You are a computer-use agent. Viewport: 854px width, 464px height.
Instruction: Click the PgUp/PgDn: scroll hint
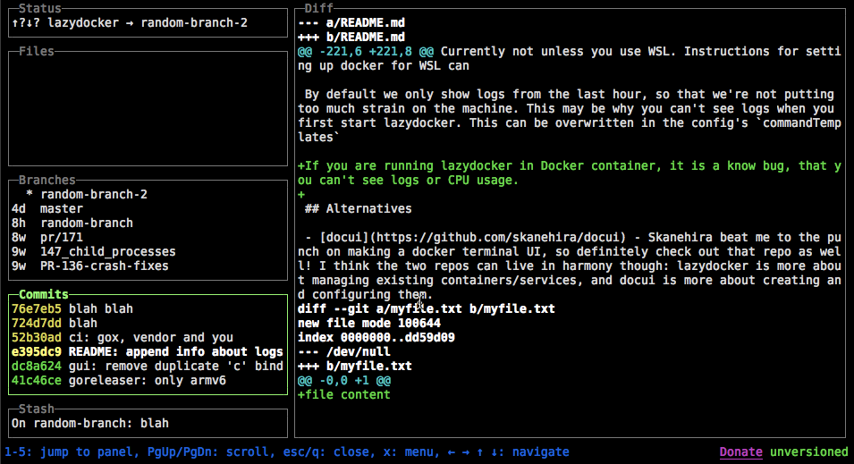tap(208, 451)
